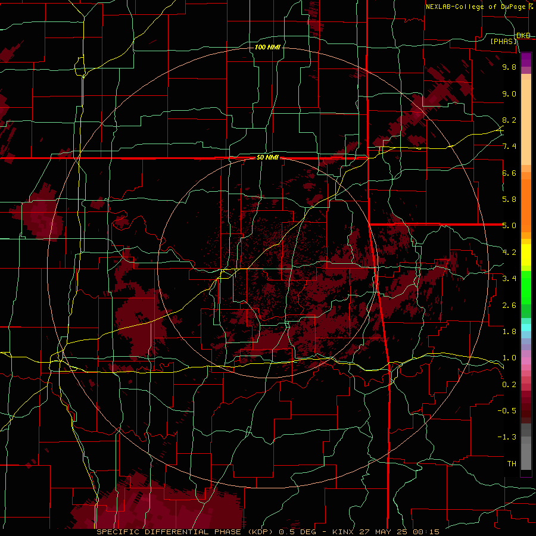Image resolution: width=536 pixels, height=536 pixels.
Task: Click the DKD label above the legend
Action: pos(523,35)
